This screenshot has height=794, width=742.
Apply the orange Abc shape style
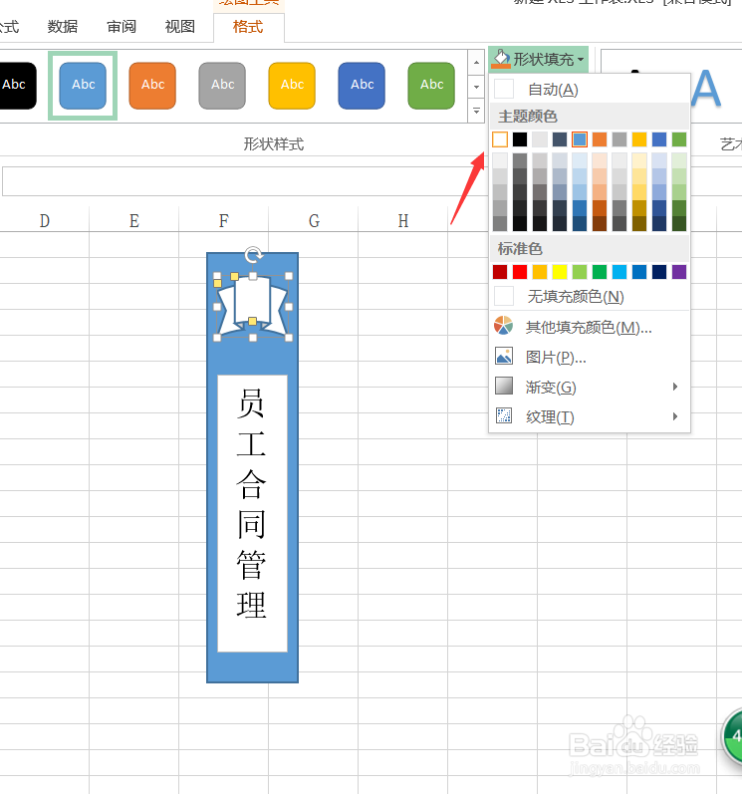click(x=152, y=85)
